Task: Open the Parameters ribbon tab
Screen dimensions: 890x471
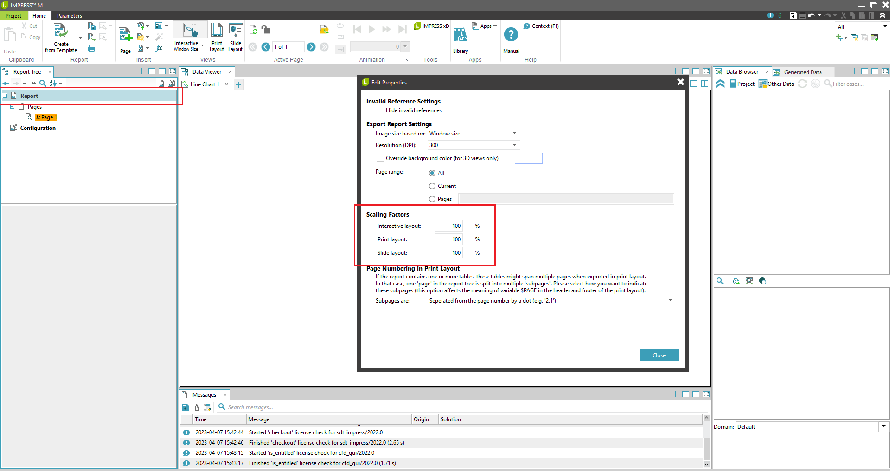Action: (x=69, y=16)
